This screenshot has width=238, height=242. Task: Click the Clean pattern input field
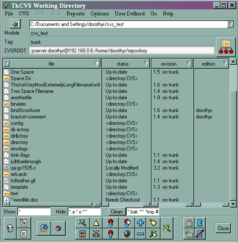143,212
